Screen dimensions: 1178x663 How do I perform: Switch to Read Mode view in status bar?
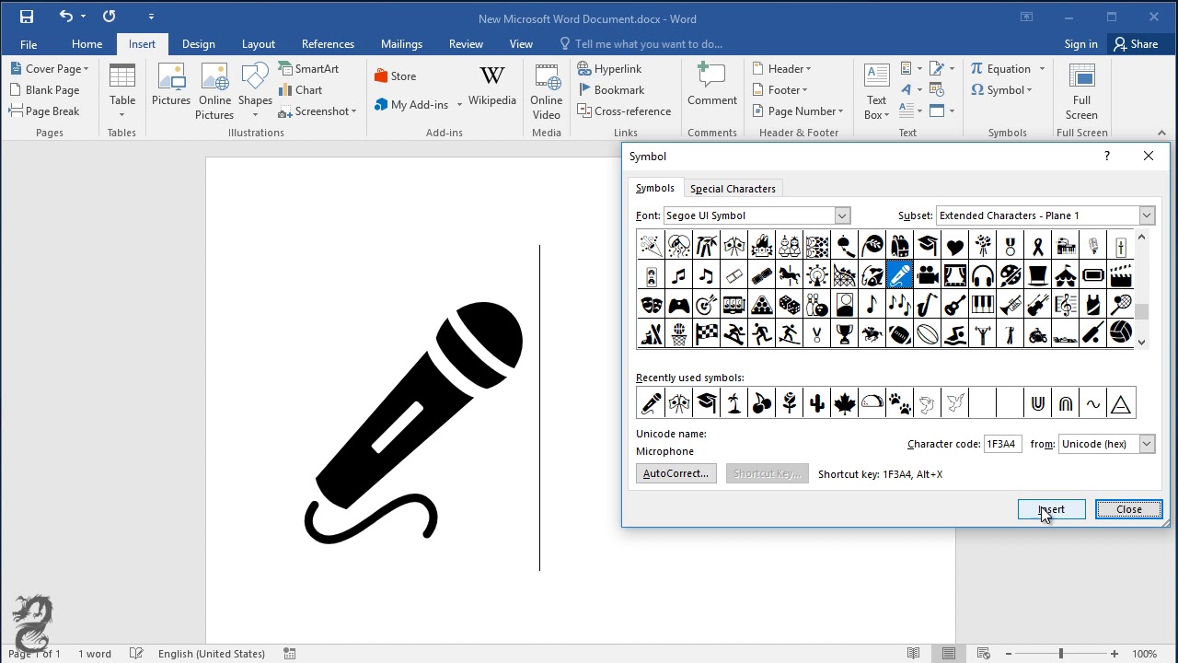[913, 654]
